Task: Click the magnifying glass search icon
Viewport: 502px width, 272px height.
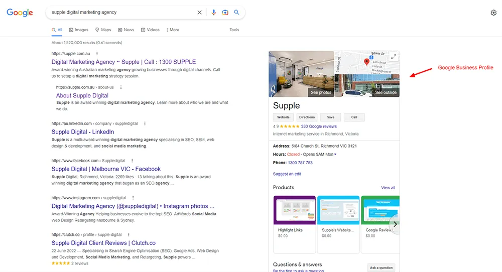Action: pos(236,12)
